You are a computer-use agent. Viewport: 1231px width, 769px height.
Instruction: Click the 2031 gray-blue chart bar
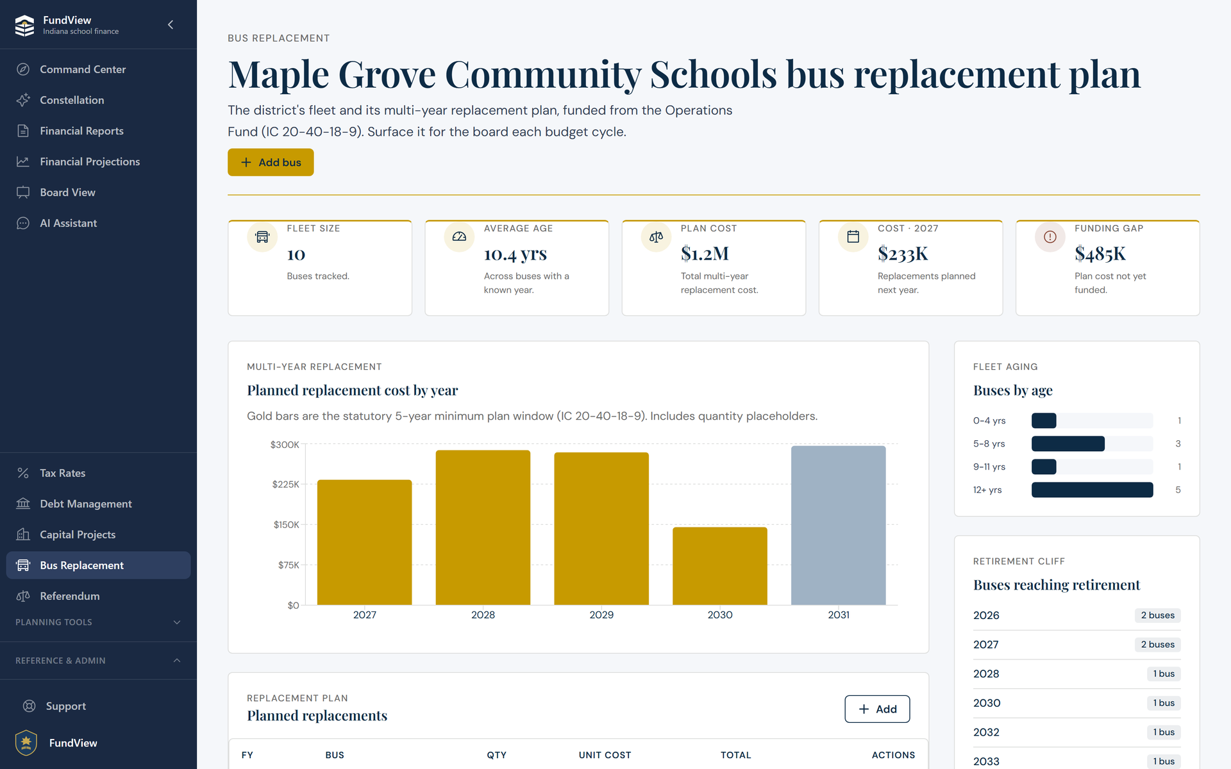(839, 525)
